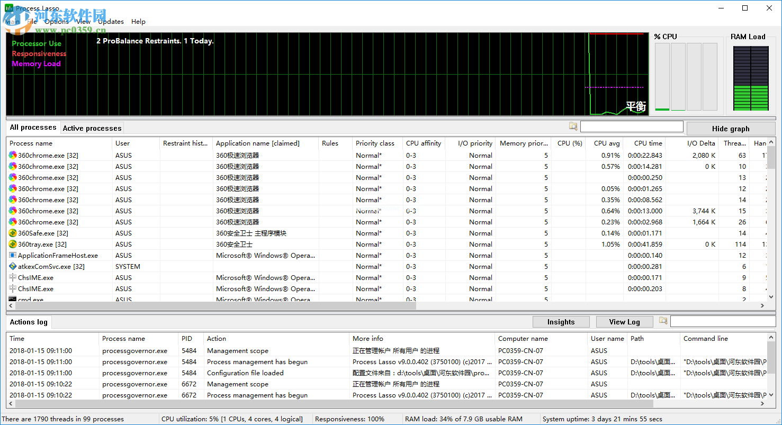Click the 360tray.exe process icon
The image size is (782, 425).
pyautogui.click(x=13, y=244)
